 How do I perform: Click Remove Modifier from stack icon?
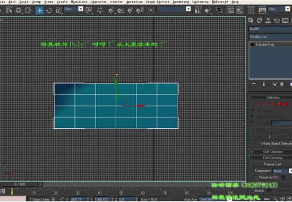282,84
